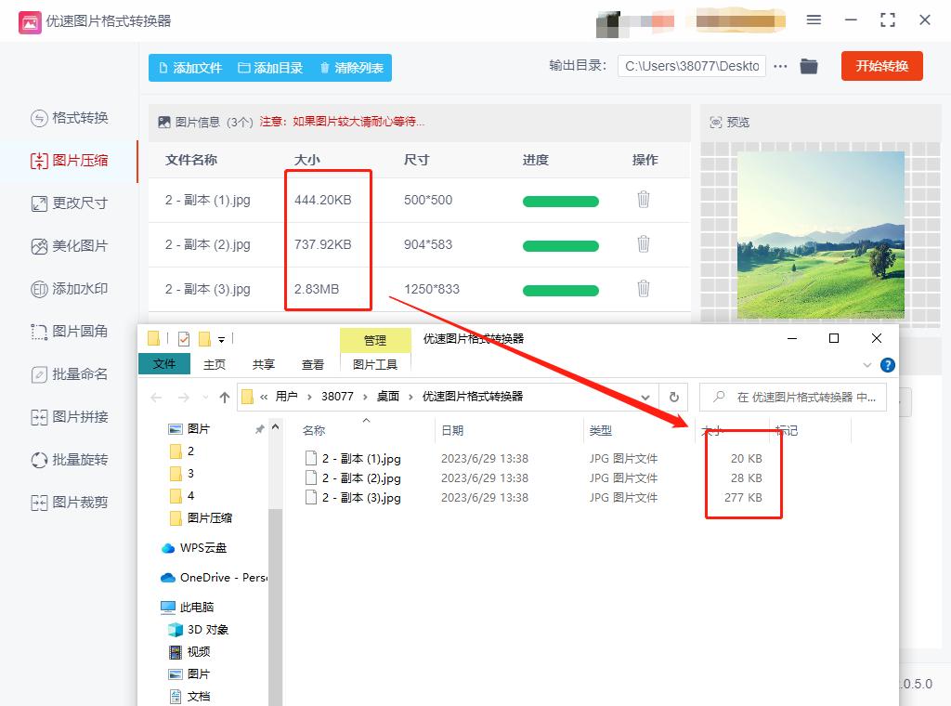The width and height of the screenshot is (951, 706).
Task: Open the output directory options via ... button
Action: pos(779,66)
